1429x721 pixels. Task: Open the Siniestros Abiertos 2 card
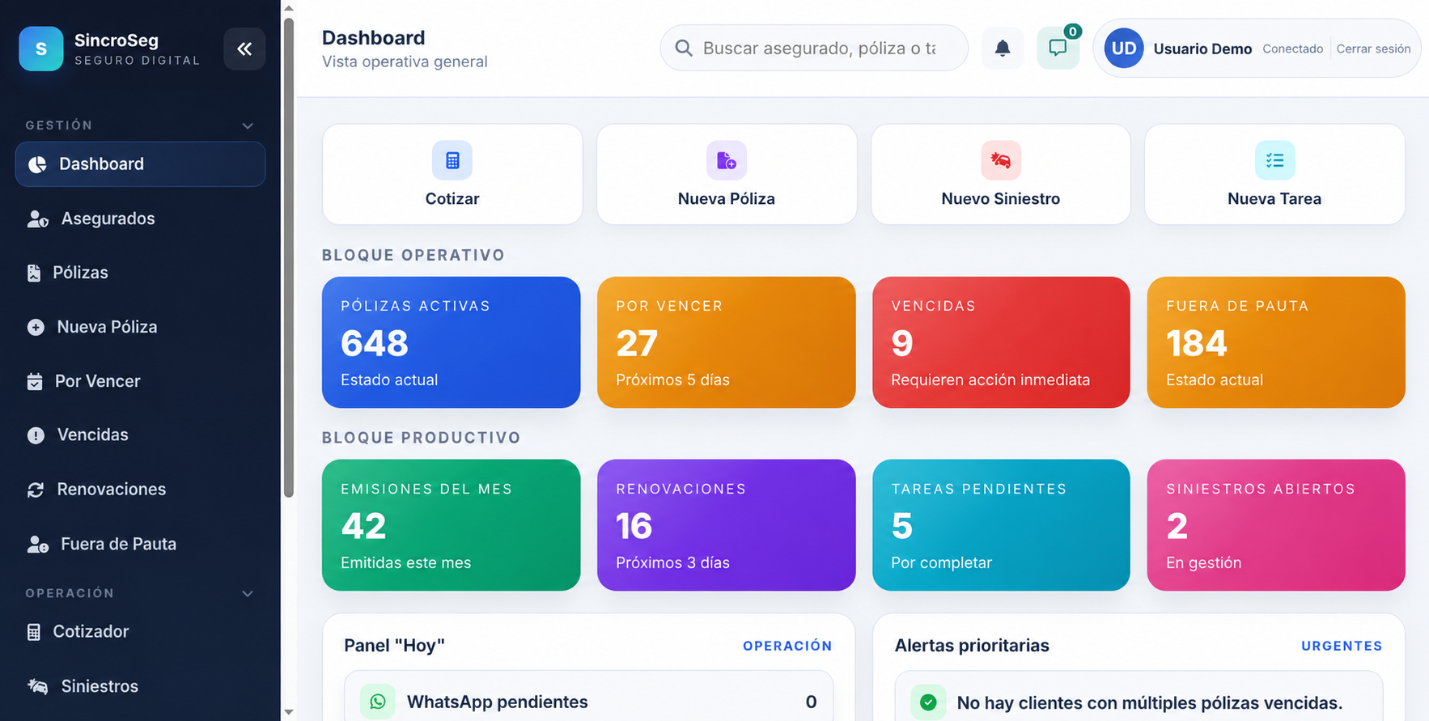pyautogui.click(x=1276, y=525)
